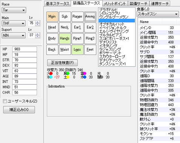
Task: Click the cyan ice resistance dot
Action: (x=51, y=77)
